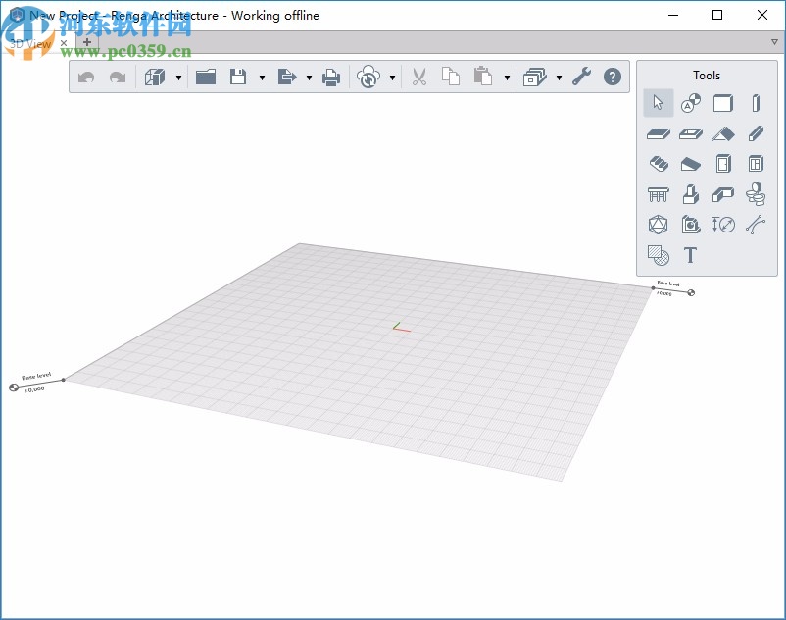
Task: Pick the Stair tool
Action: (x=659, y=164)
